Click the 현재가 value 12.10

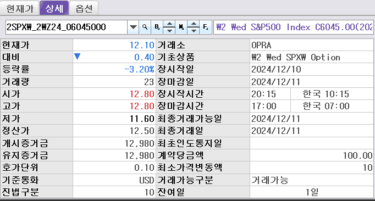tap(142, 45)
